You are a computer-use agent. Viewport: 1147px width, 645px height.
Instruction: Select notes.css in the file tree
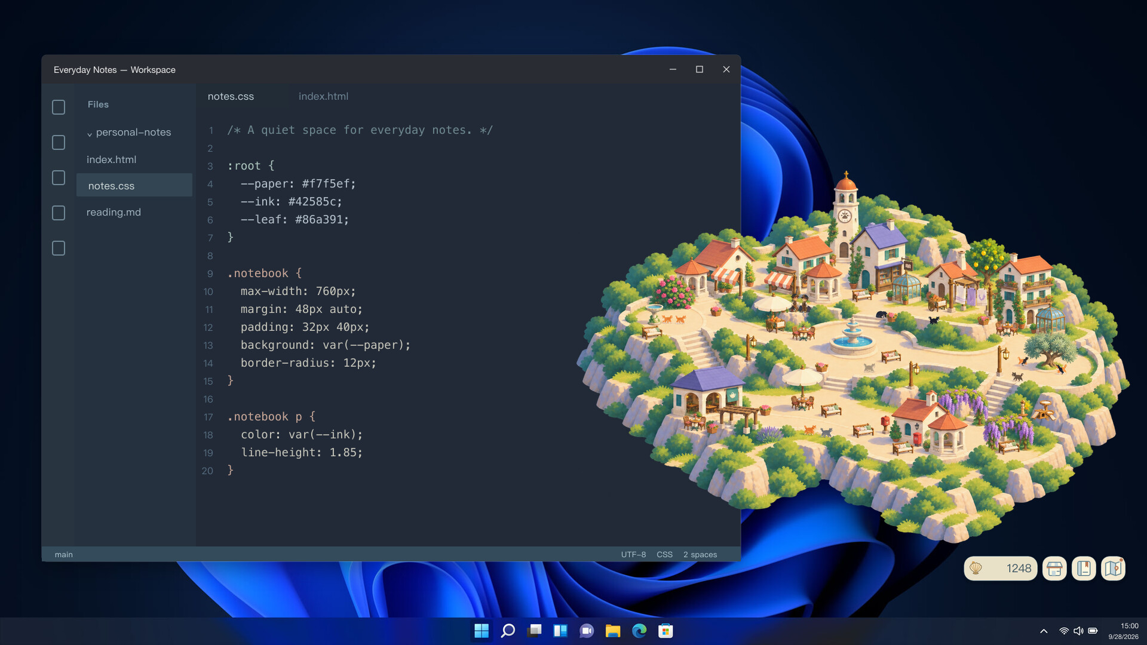pos(134,185)
